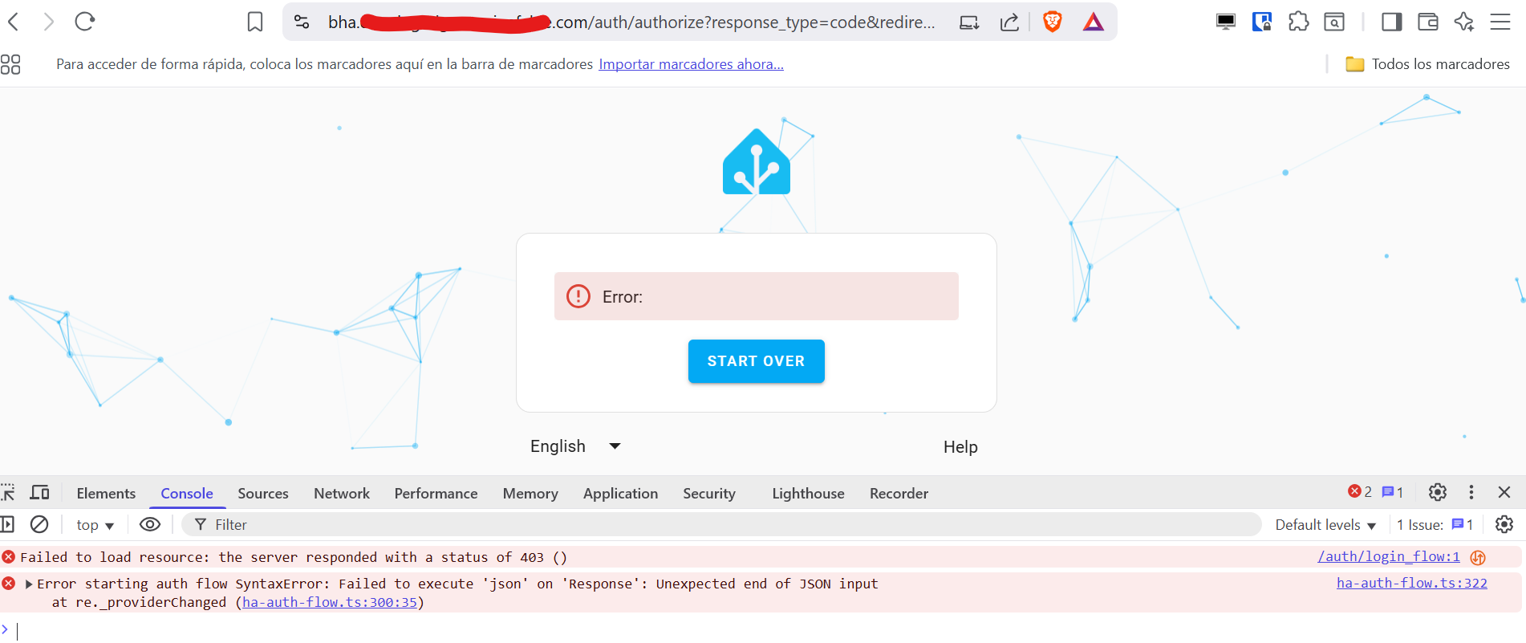The width and height of the screenshot is (1526, 643).
Task: Click the blue issues count badge in tab bar
Action: click(x=1392, y=492)
